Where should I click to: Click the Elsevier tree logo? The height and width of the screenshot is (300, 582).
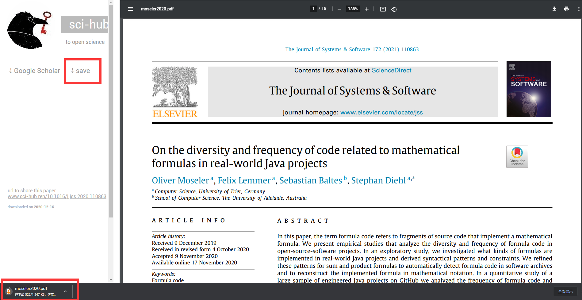pos(175,92)
